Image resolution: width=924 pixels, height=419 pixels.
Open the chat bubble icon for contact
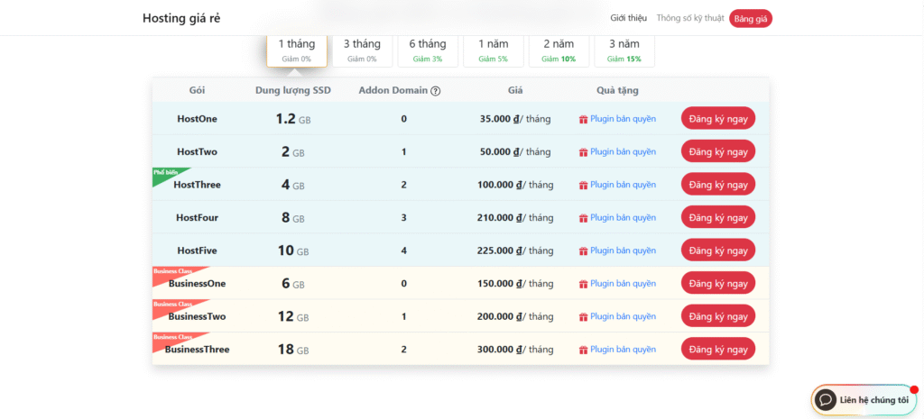(825, 399)
